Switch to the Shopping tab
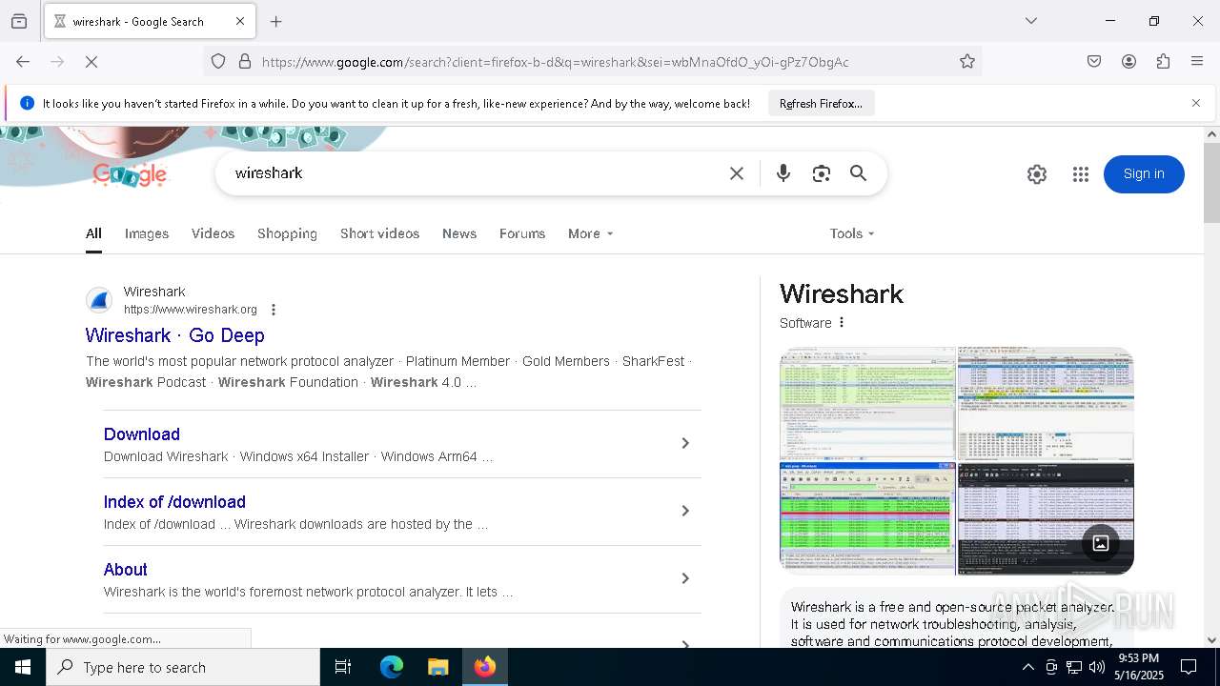The height and width of the screenshot is (686, 1220). pos(287,233)
